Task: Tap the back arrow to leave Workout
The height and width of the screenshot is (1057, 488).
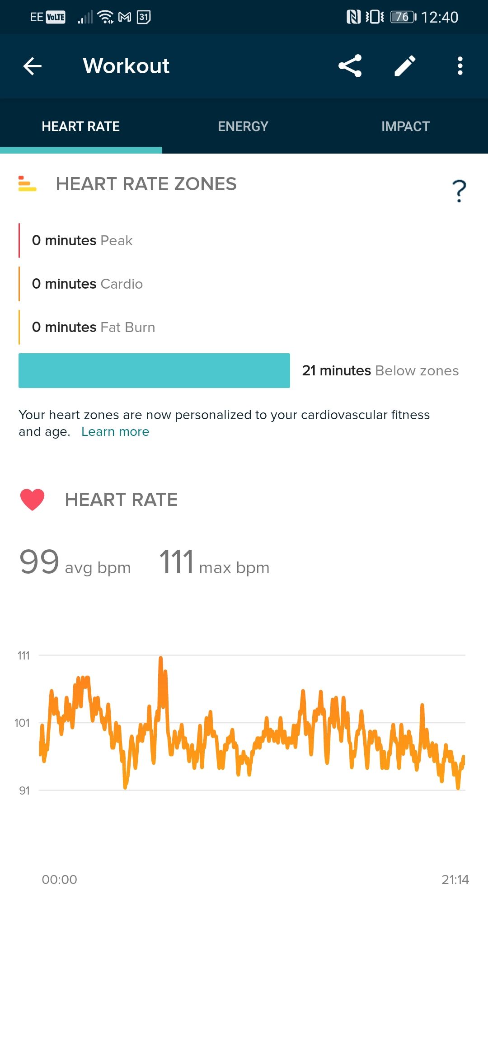Action: (32, 66)
